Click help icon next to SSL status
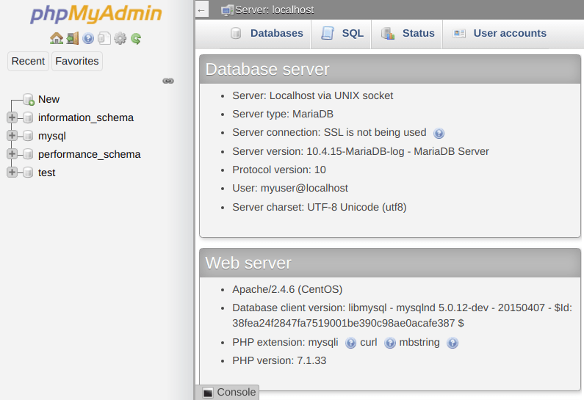Screen dimensions: 584x400 click(x=439, y=134)
